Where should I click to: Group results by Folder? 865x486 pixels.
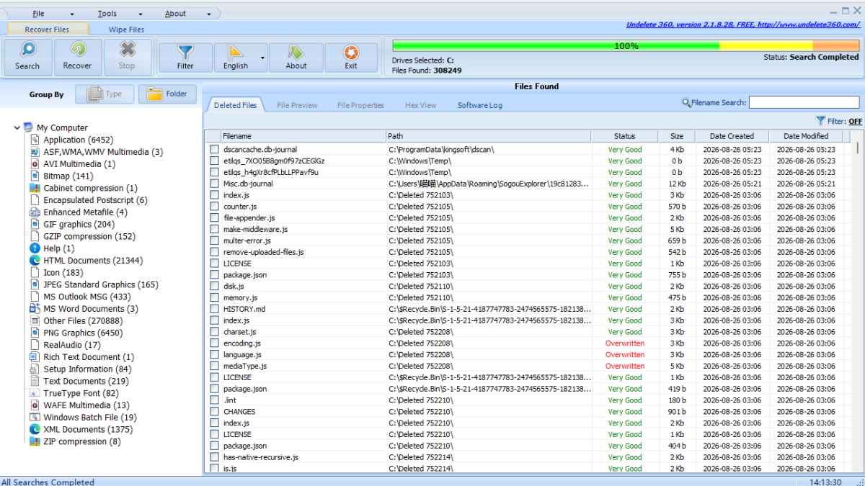pos(167,94)
